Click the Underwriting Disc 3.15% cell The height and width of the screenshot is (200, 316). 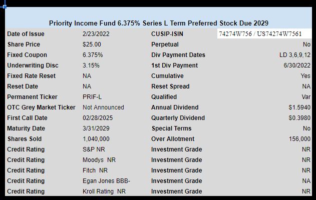[x=91, y=65]
